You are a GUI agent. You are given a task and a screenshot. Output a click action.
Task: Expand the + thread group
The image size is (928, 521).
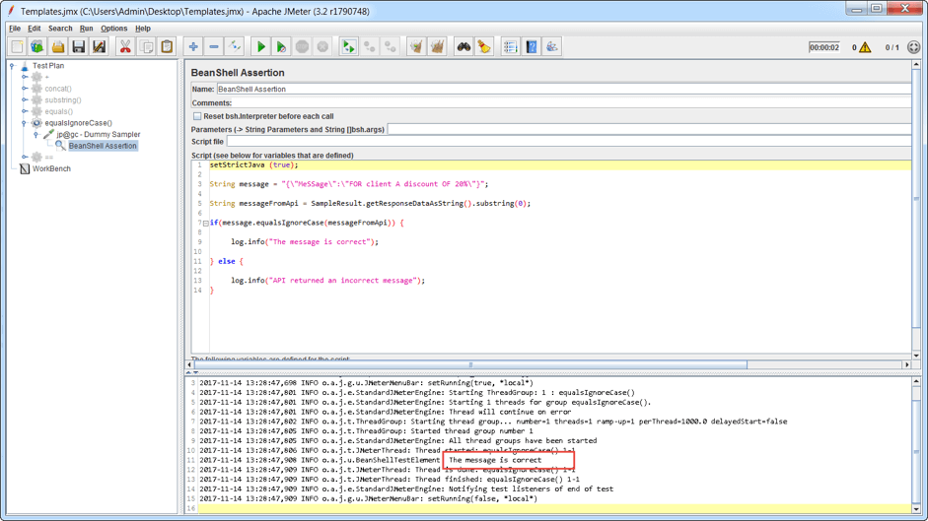25,77
